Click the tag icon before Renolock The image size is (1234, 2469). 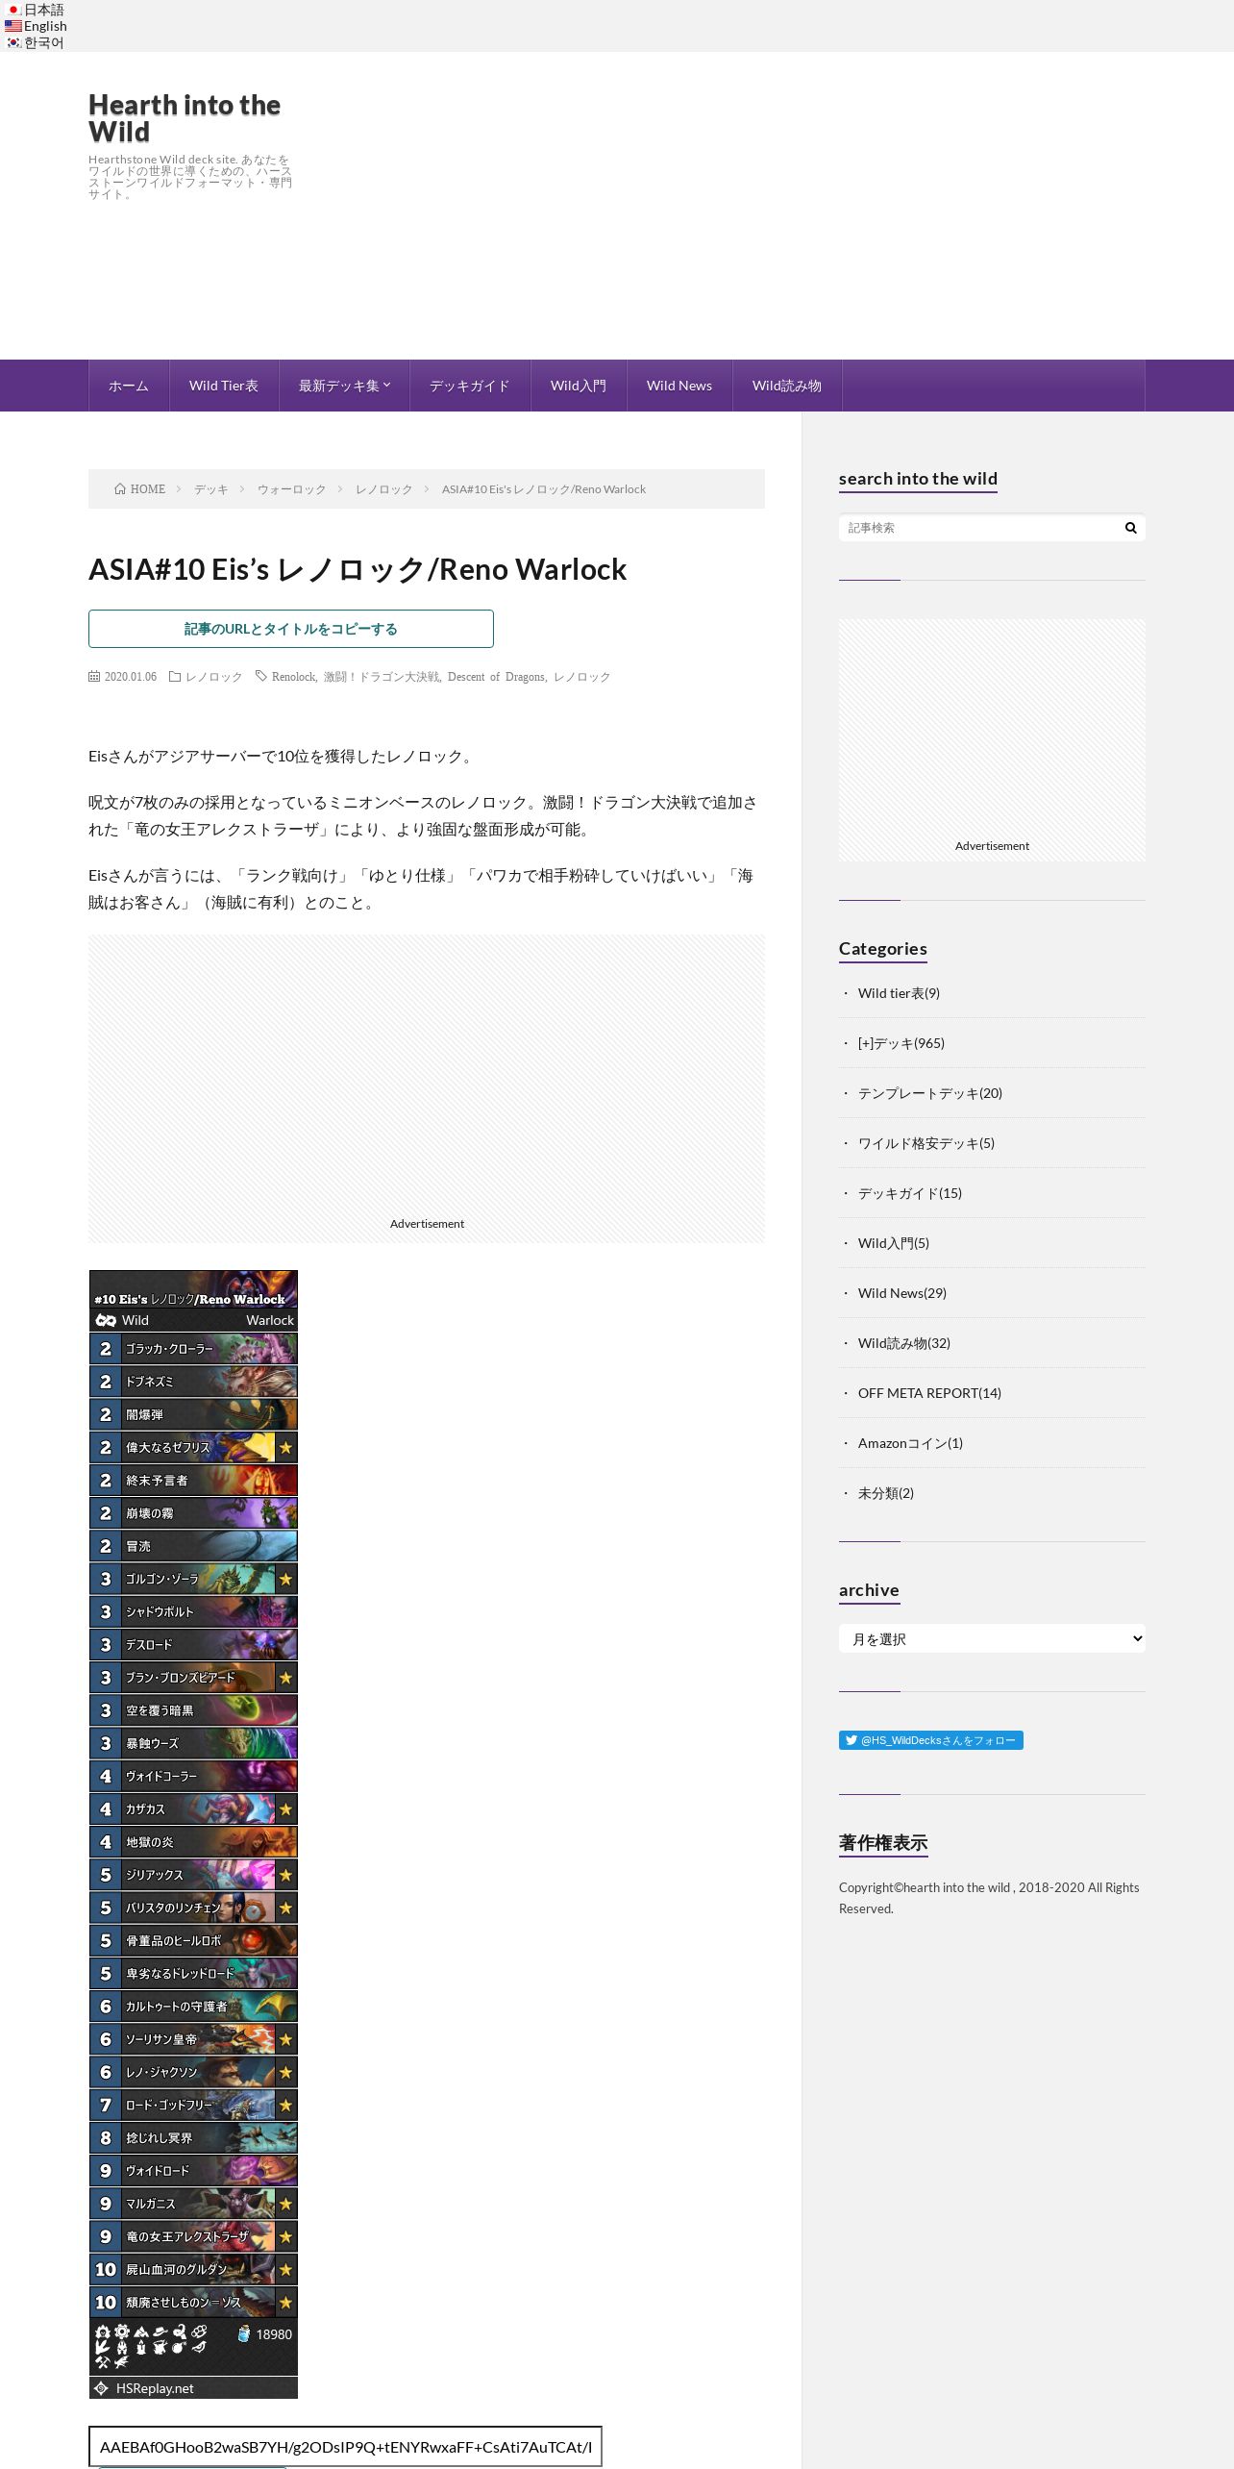click(x=260, y=676)
